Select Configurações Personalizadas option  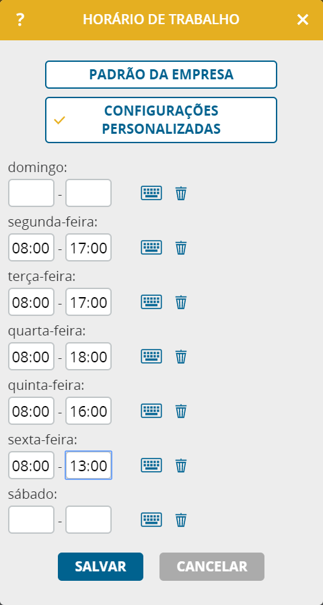(x=161, y=120)
